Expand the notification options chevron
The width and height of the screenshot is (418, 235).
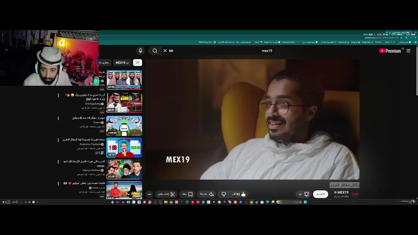point(300,194)
